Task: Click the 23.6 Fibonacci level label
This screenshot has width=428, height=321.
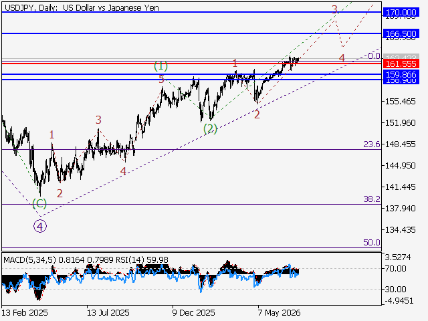Action: [372, 144]
